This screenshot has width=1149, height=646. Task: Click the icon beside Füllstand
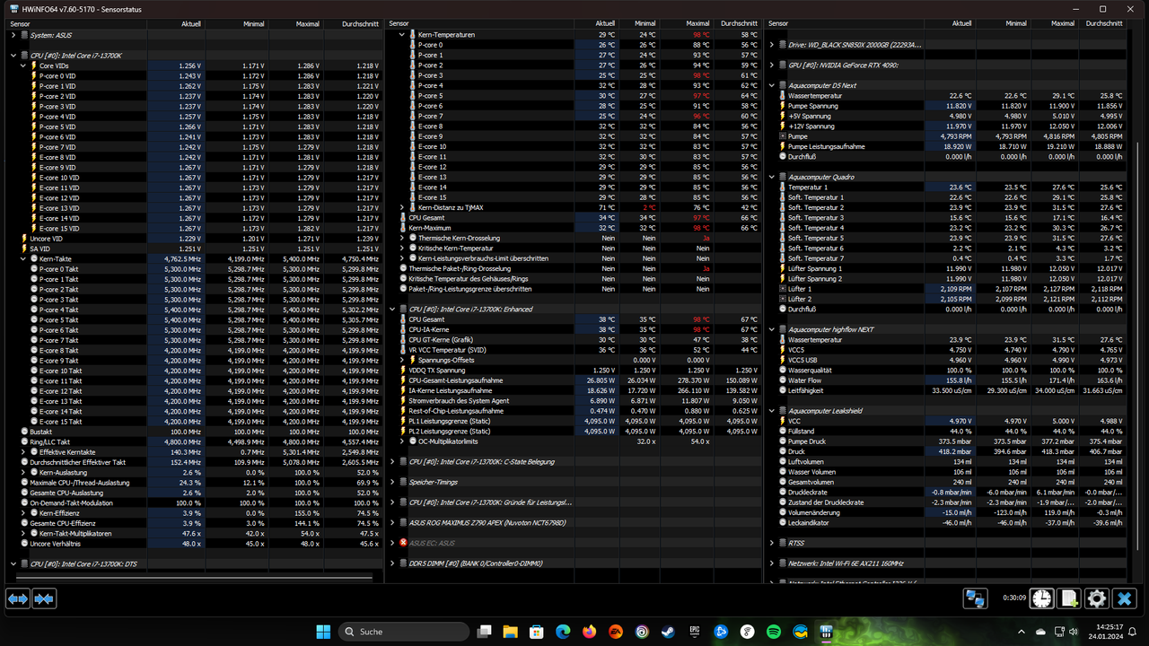pos(783,432)
